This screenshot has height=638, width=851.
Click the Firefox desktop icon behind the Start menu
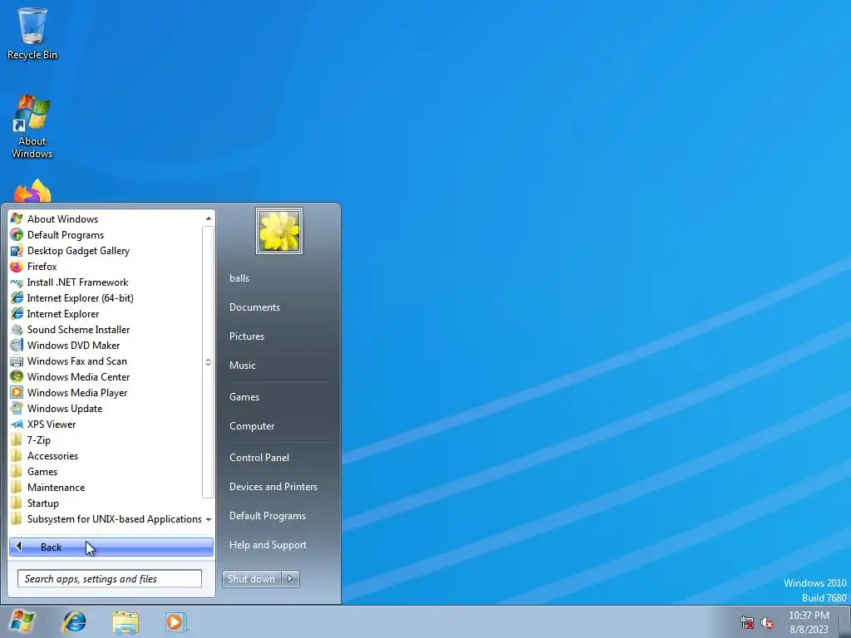coord(32,191)
